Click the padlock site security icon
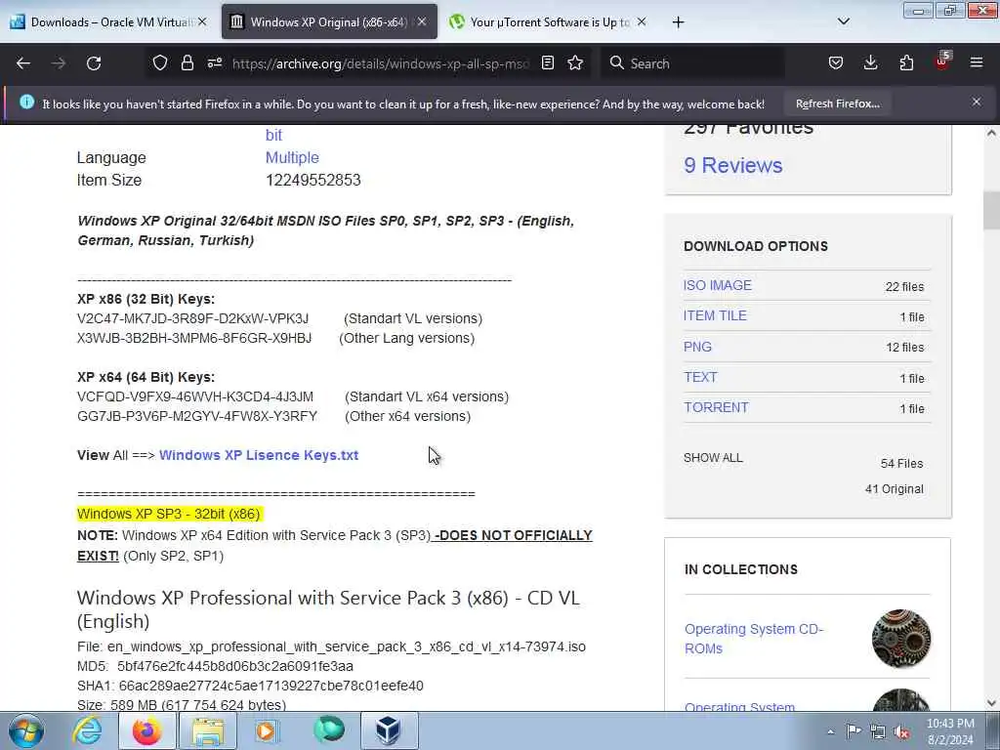Viewport: 1000px width, 750px height. (187, 63)
